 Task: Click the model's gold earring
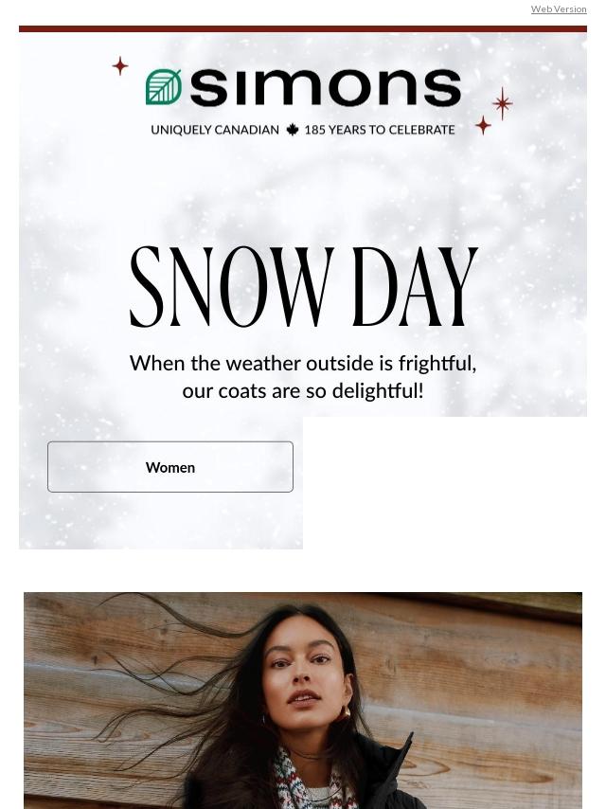point(344,713)
